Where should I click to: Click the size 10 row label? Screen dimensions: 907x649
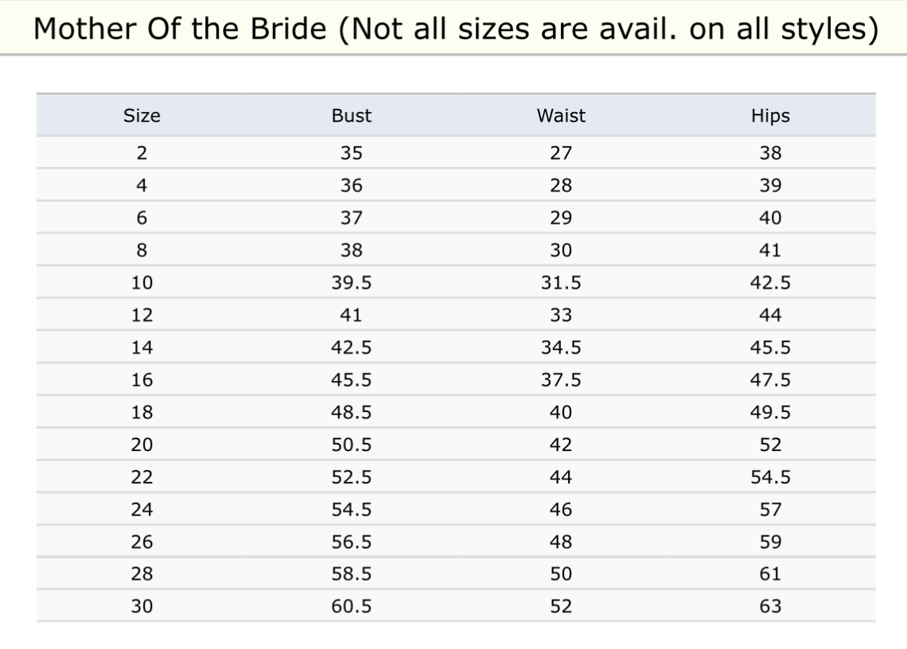pos(142,283)
